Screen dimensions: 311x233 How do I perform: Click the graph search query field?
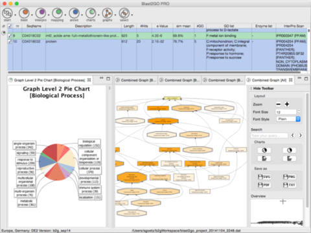[270, 135]
